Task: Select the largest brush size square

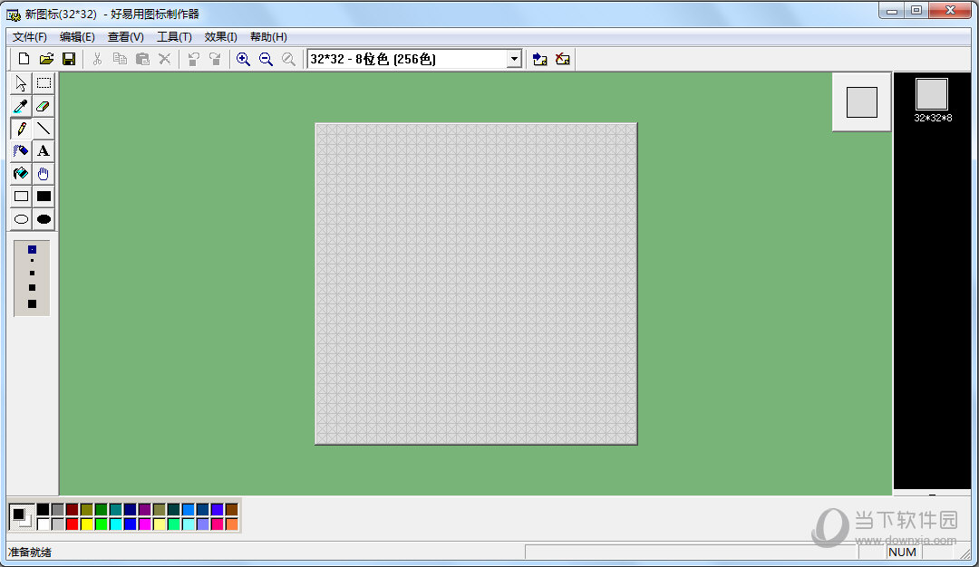Action: coord(32,303)
